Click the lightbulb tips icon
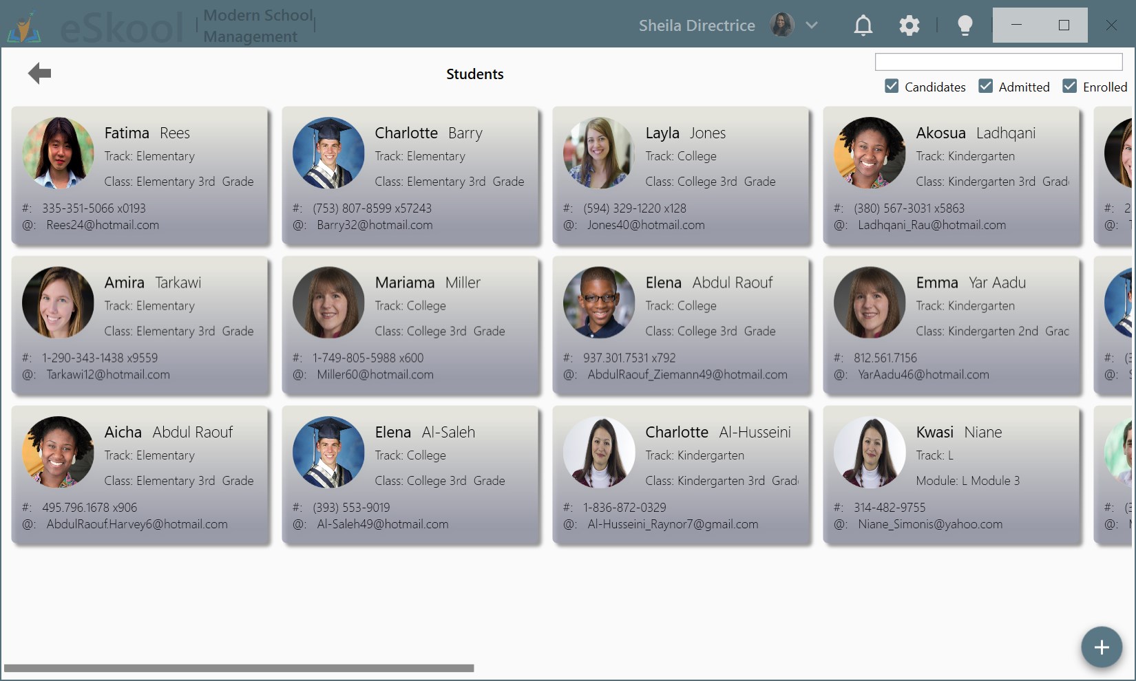Image resolution: width=1136 pixels, height=681 pixels. click(x=965, y=25)
